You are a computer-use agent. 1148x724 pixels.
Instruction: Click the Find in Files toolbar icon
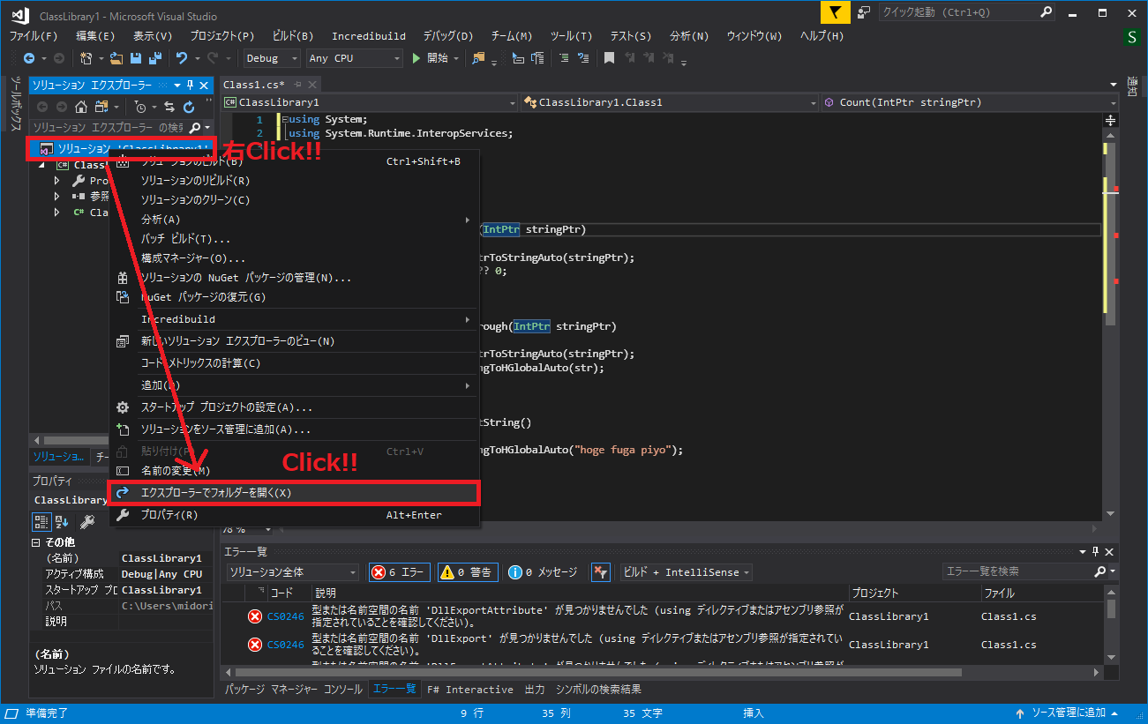tap(478, 58)
